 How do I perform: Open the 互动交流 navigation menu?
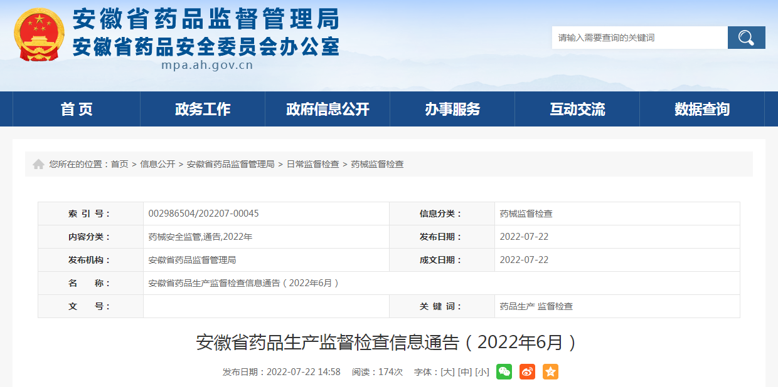pyautogui.click(x=577, y=109)
